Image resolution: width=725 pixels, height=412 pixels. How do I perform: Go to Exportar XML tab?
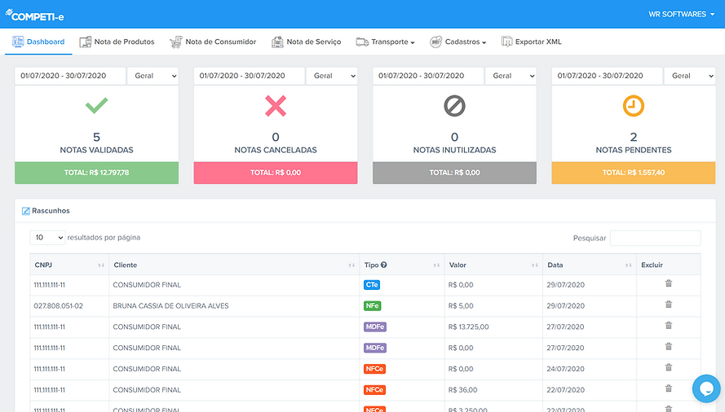point(531,42)
